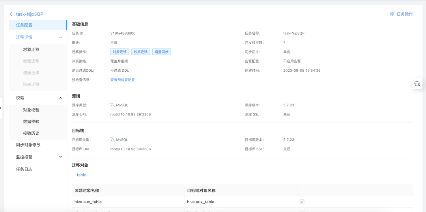Open the 对象迁移 sidebar item
This screenshot has width=426, height=212.
pyautogui.click(x=38, y=49)
